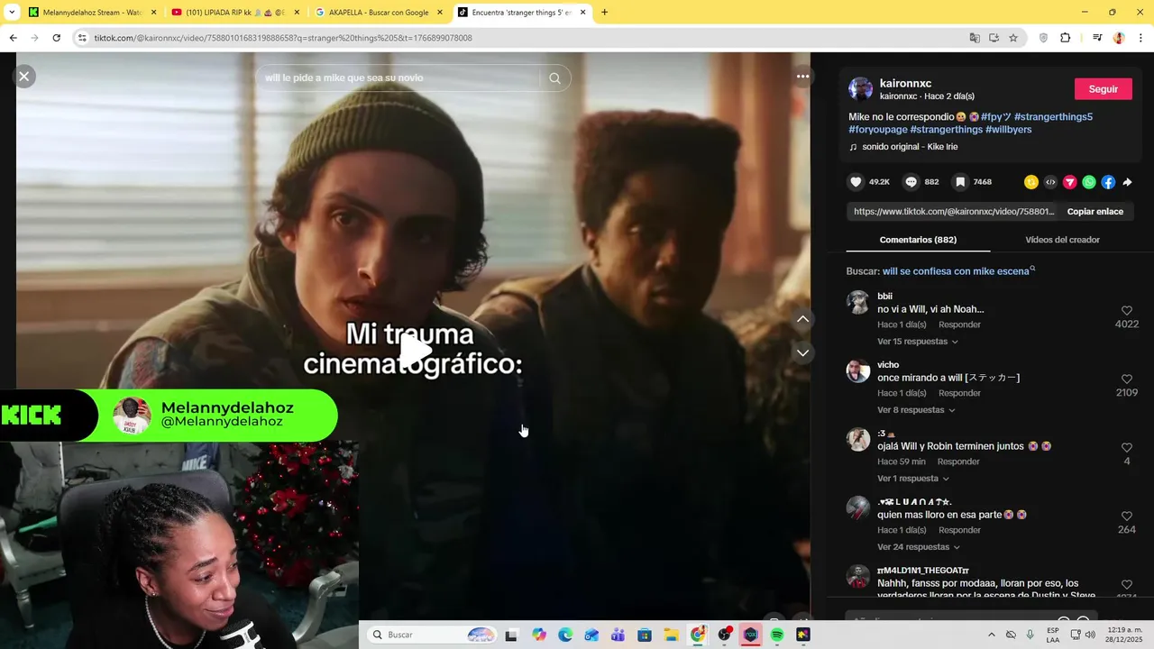Open bbii's commenter avatar
Viewport: 1154px width, 649px height.
pyautogui.click(x=858, y=302)
